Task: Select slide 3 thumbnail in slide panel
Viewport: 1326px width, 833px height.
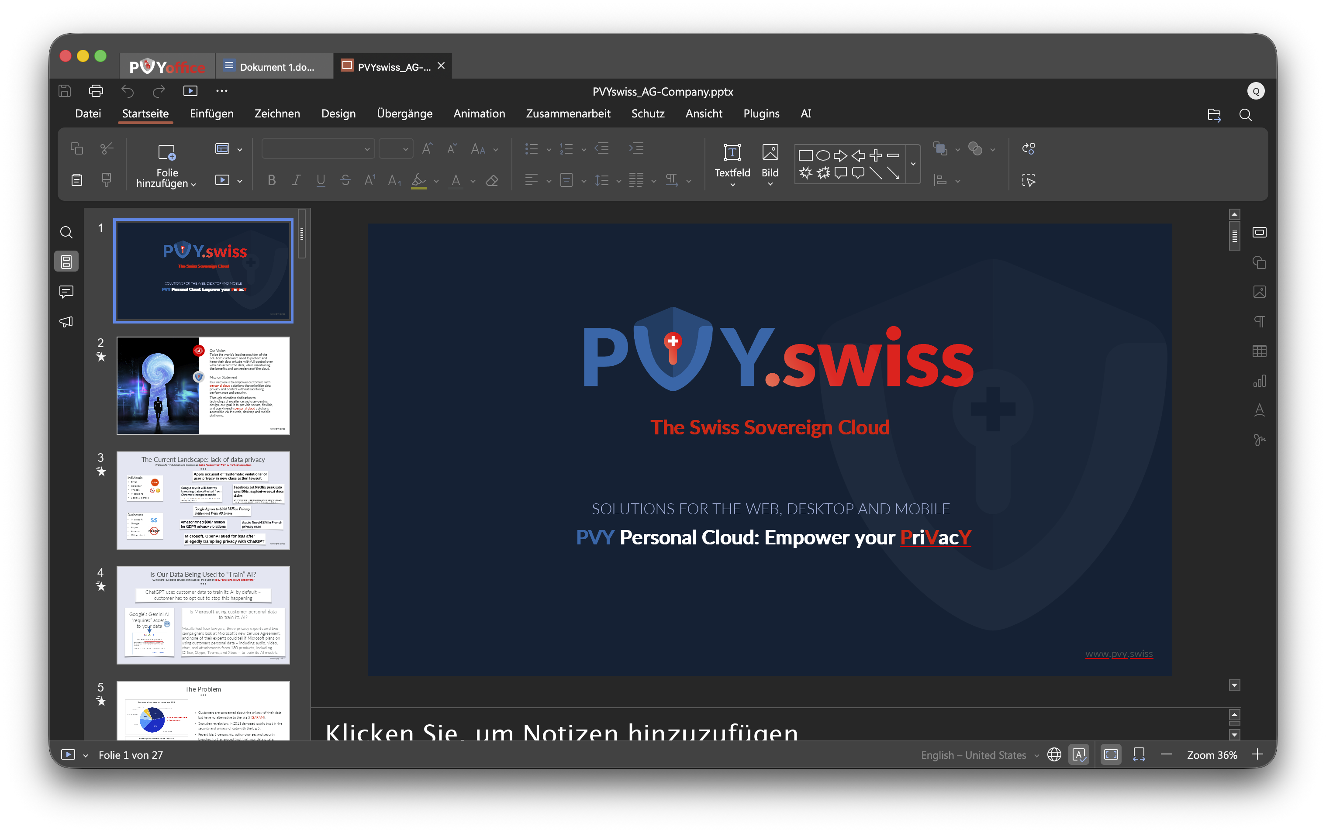Action: tap(203, 500)
